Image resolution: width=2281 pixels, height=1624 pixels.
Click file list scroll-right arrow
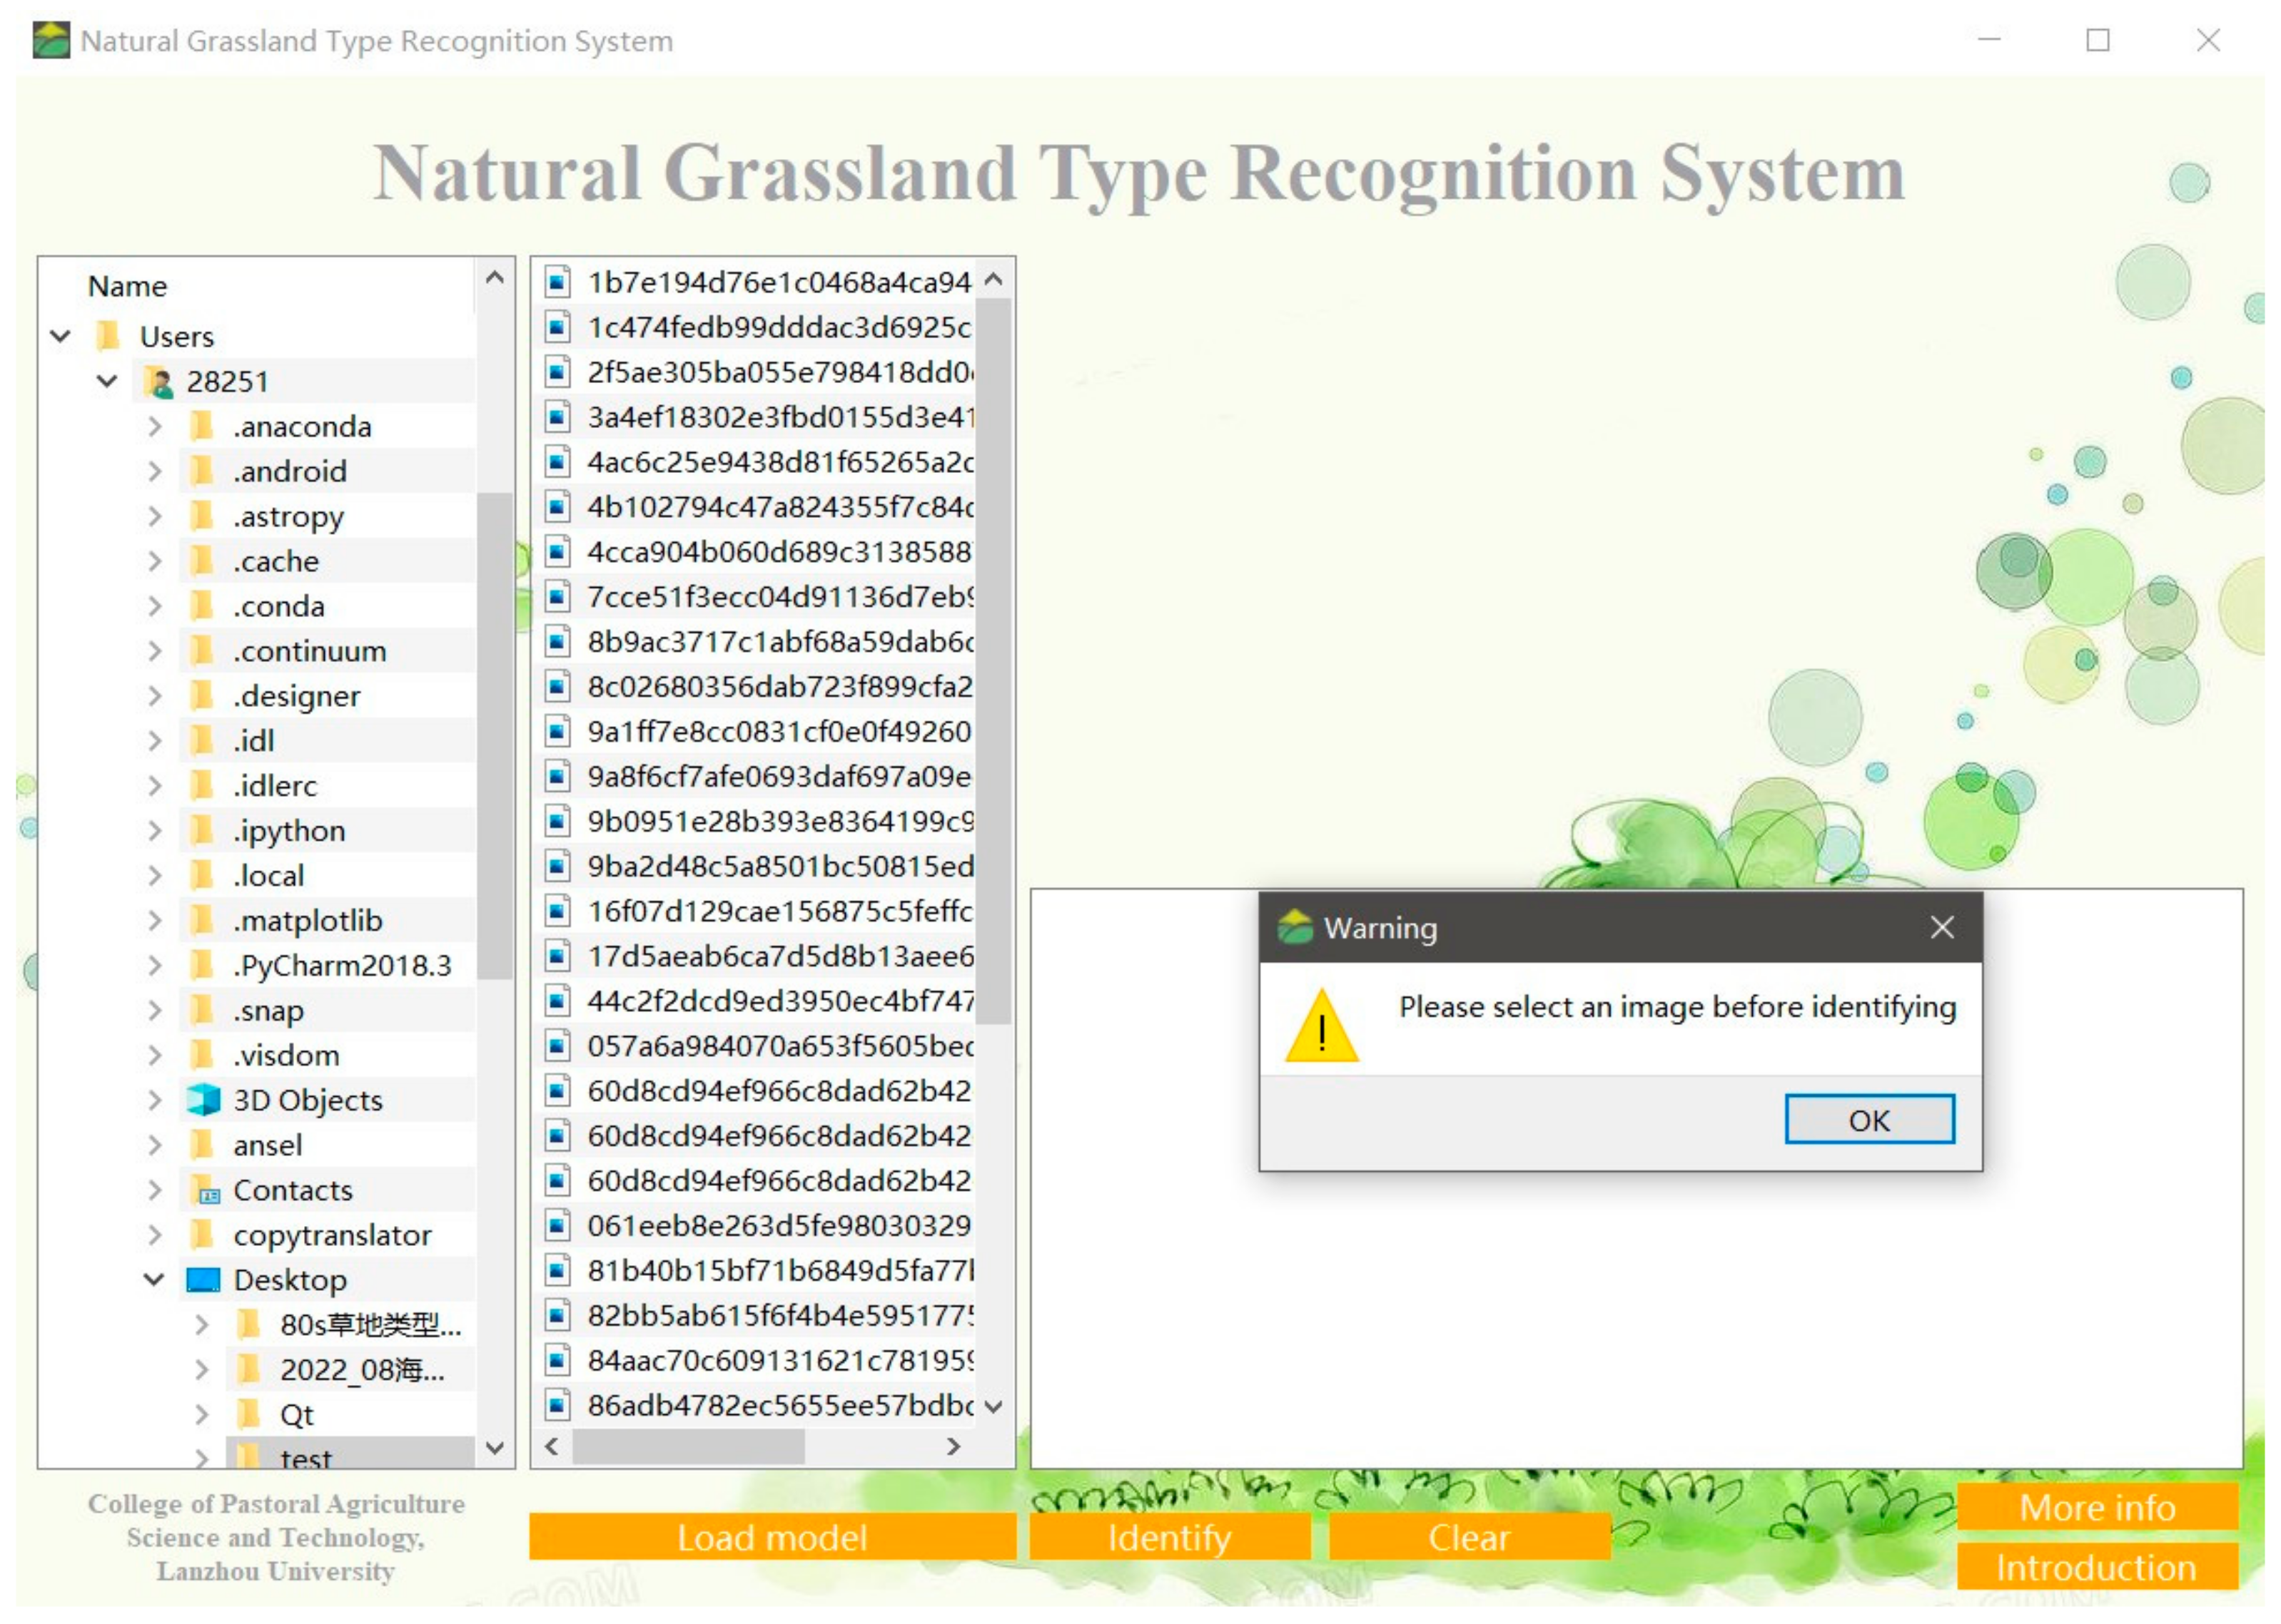tap(954, 1446)
